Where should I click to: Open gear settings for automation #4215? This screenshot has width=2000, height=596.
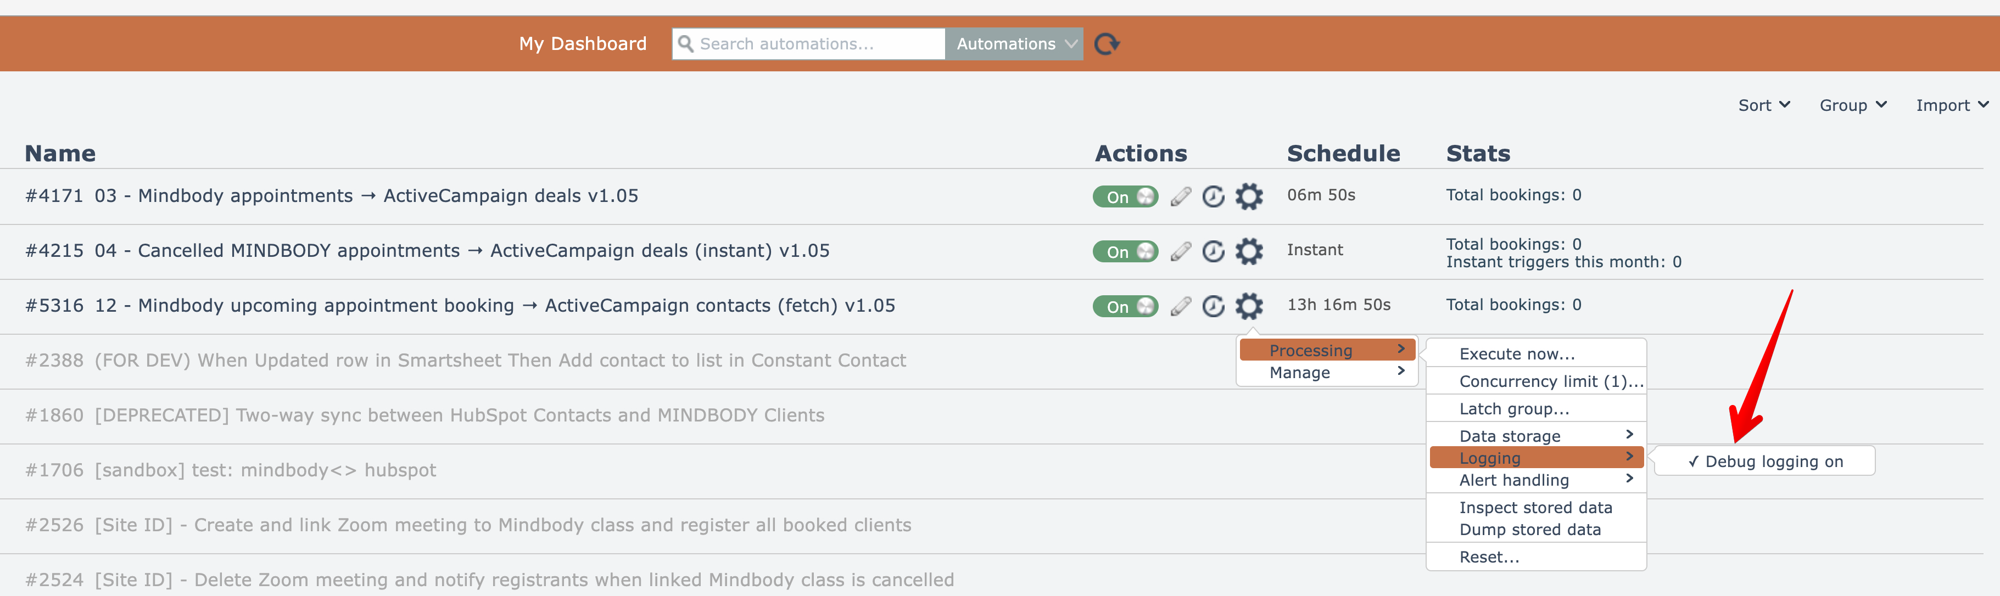(x=1248, y=251)
